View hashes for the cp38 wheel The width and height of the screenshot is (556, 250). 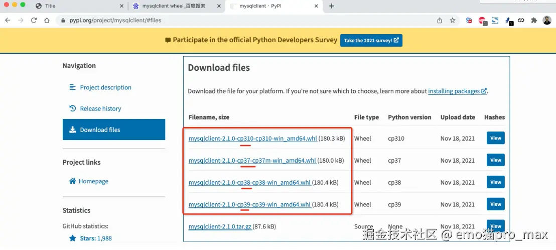point(495,182)
